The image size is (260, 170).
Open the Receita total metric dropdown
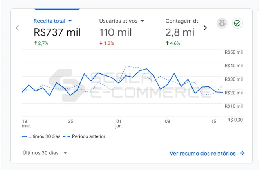(x=70, y=21)
